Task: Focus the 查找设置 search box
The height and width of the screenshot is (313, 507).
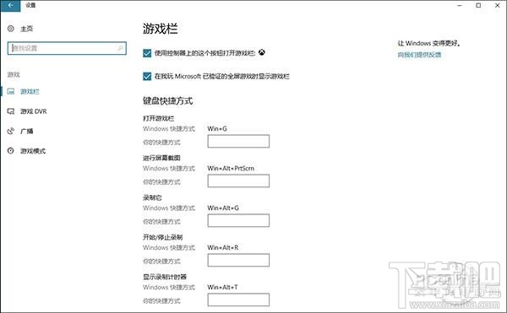Action: pyautogui.click(x=67, y=48)
